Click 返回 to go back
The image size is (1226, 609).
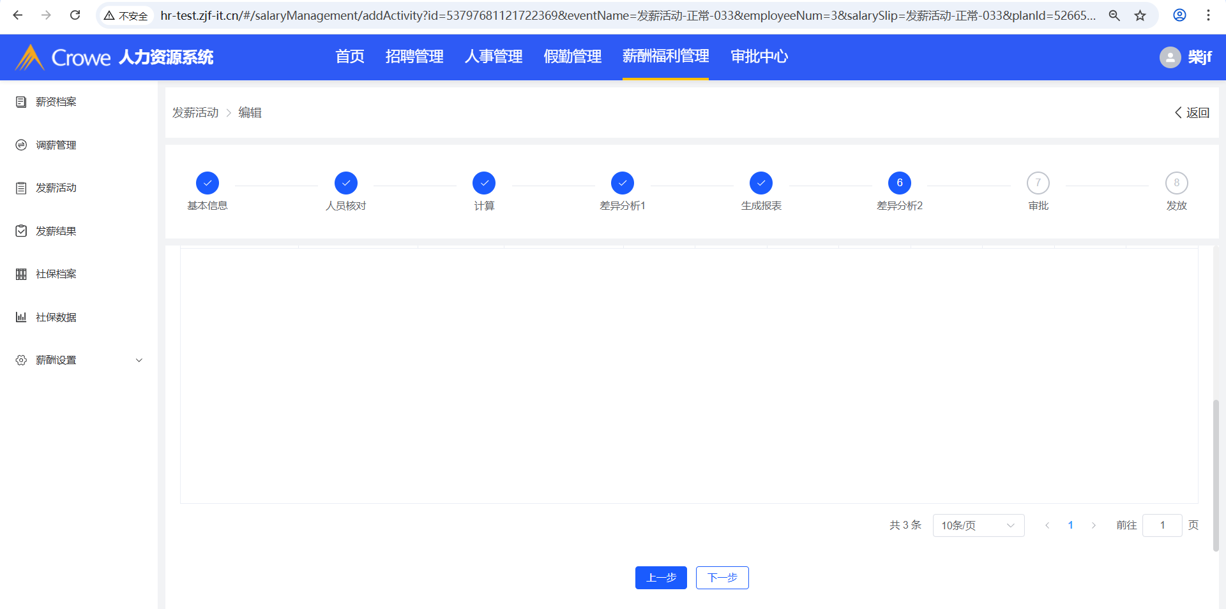[1192, 113]
